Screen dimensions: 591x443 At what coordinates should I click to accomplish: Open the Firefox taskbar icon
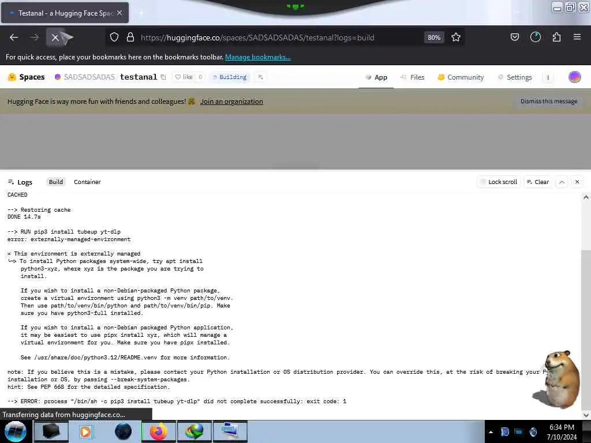158,431
